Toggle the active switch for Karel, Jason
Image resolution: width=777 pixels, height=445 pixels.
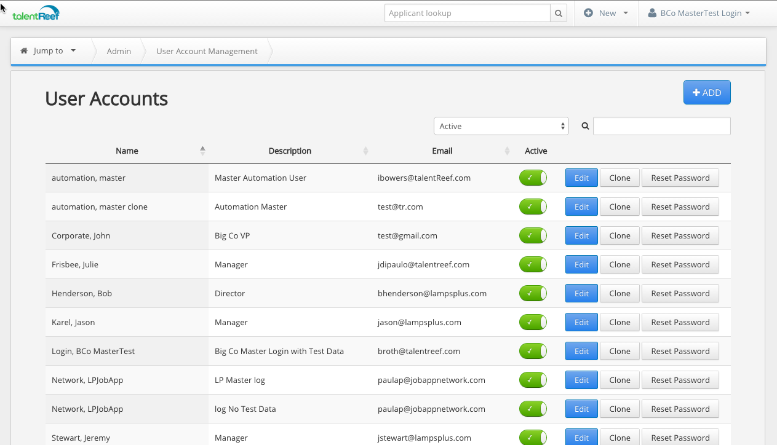[533, 322]
